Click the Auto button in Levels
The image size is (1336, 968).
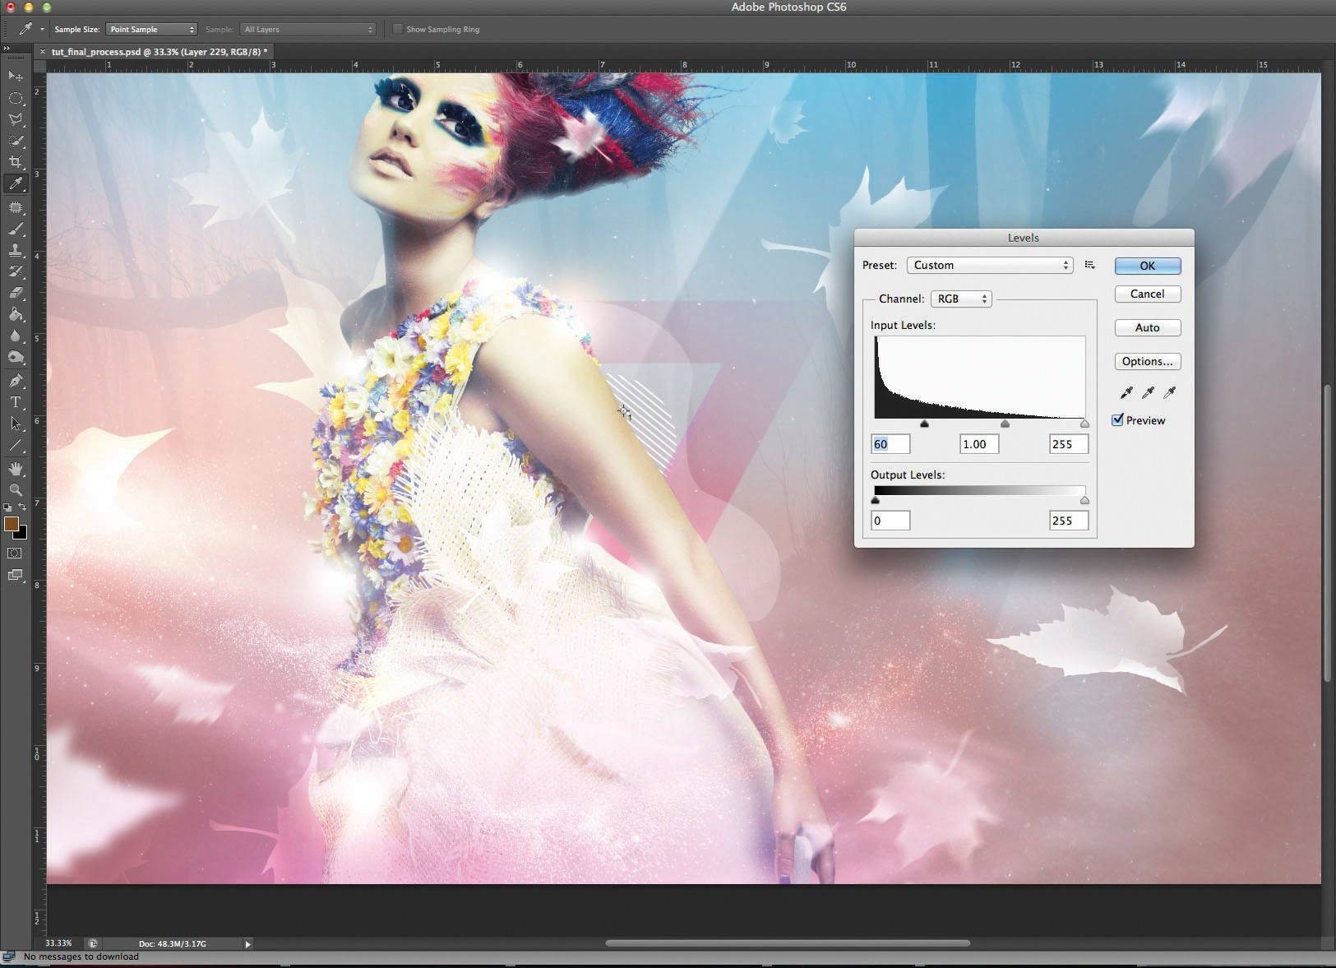click(1148, 327)
